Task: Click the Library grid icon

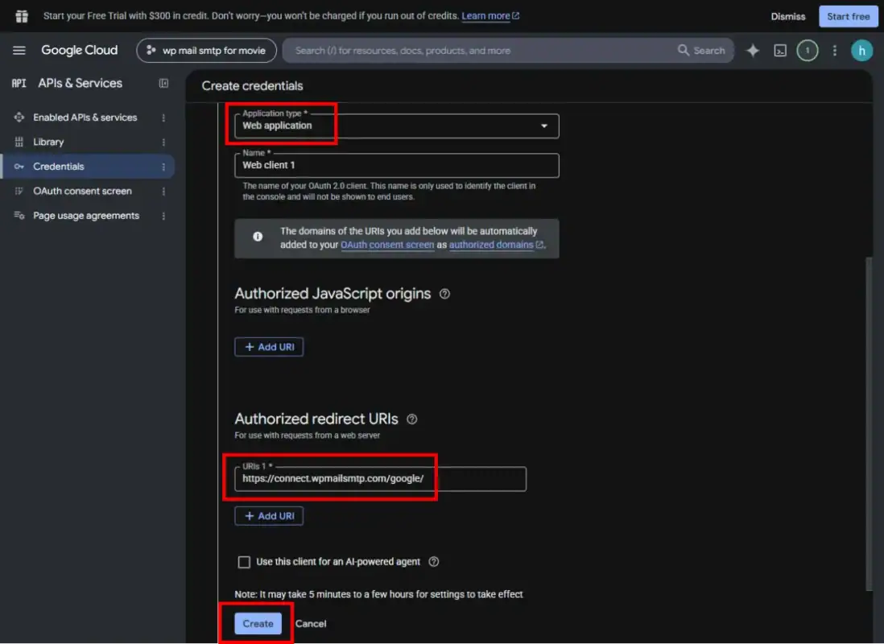Action: [19, 142]
